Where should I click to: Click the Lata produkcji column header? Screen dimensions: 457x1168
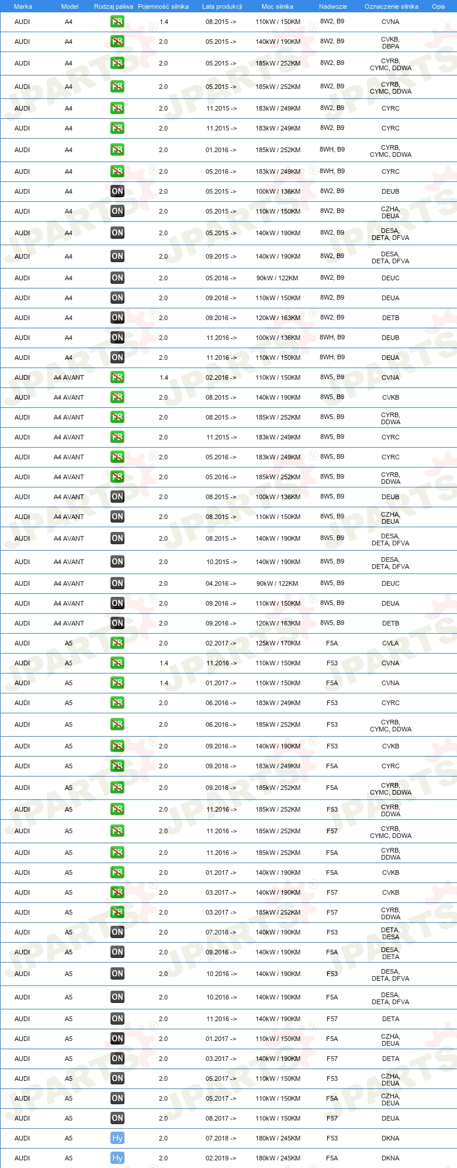point(222,6)
